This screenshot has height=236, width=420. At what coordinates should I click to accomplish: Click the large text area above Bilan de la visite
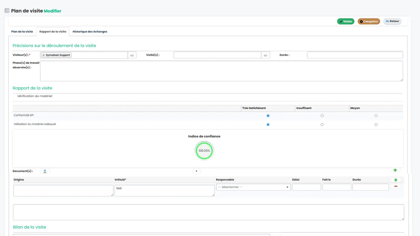[x=209, y=212]
